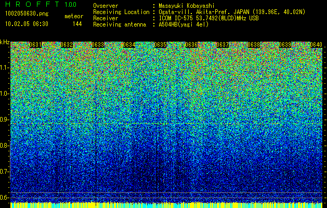Click the HROFFT 1.0.0 title text
This screenshot has width=327, height=208.
coord(41,4)
